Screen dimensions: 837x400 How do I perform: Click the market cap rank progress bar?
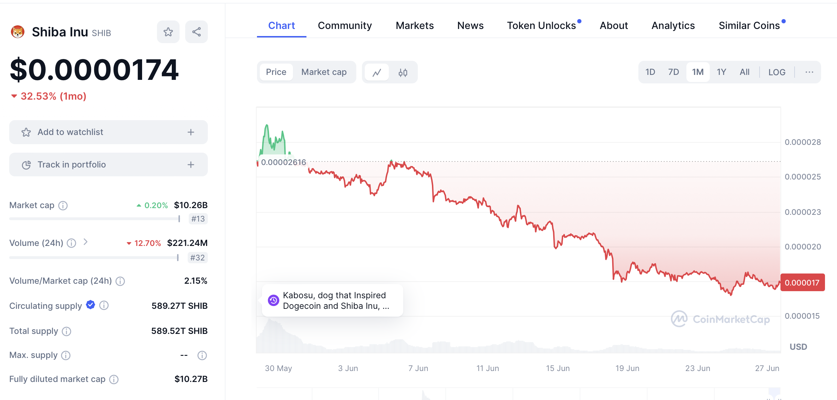coord(95,219)
